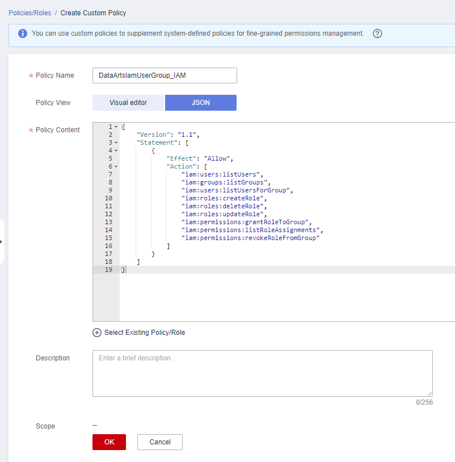The width and height of the screenshot is (455, 462).
Task: Select the JSON policy view
Action: click(x=201, y=103)
